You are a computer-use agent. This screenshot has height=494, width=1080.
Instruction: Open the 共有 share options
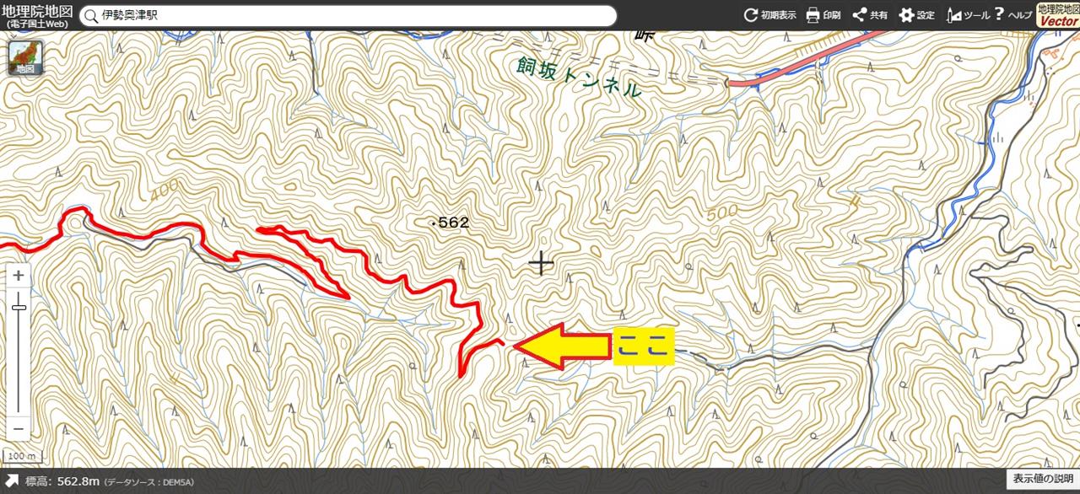click(x=870, y=15)
